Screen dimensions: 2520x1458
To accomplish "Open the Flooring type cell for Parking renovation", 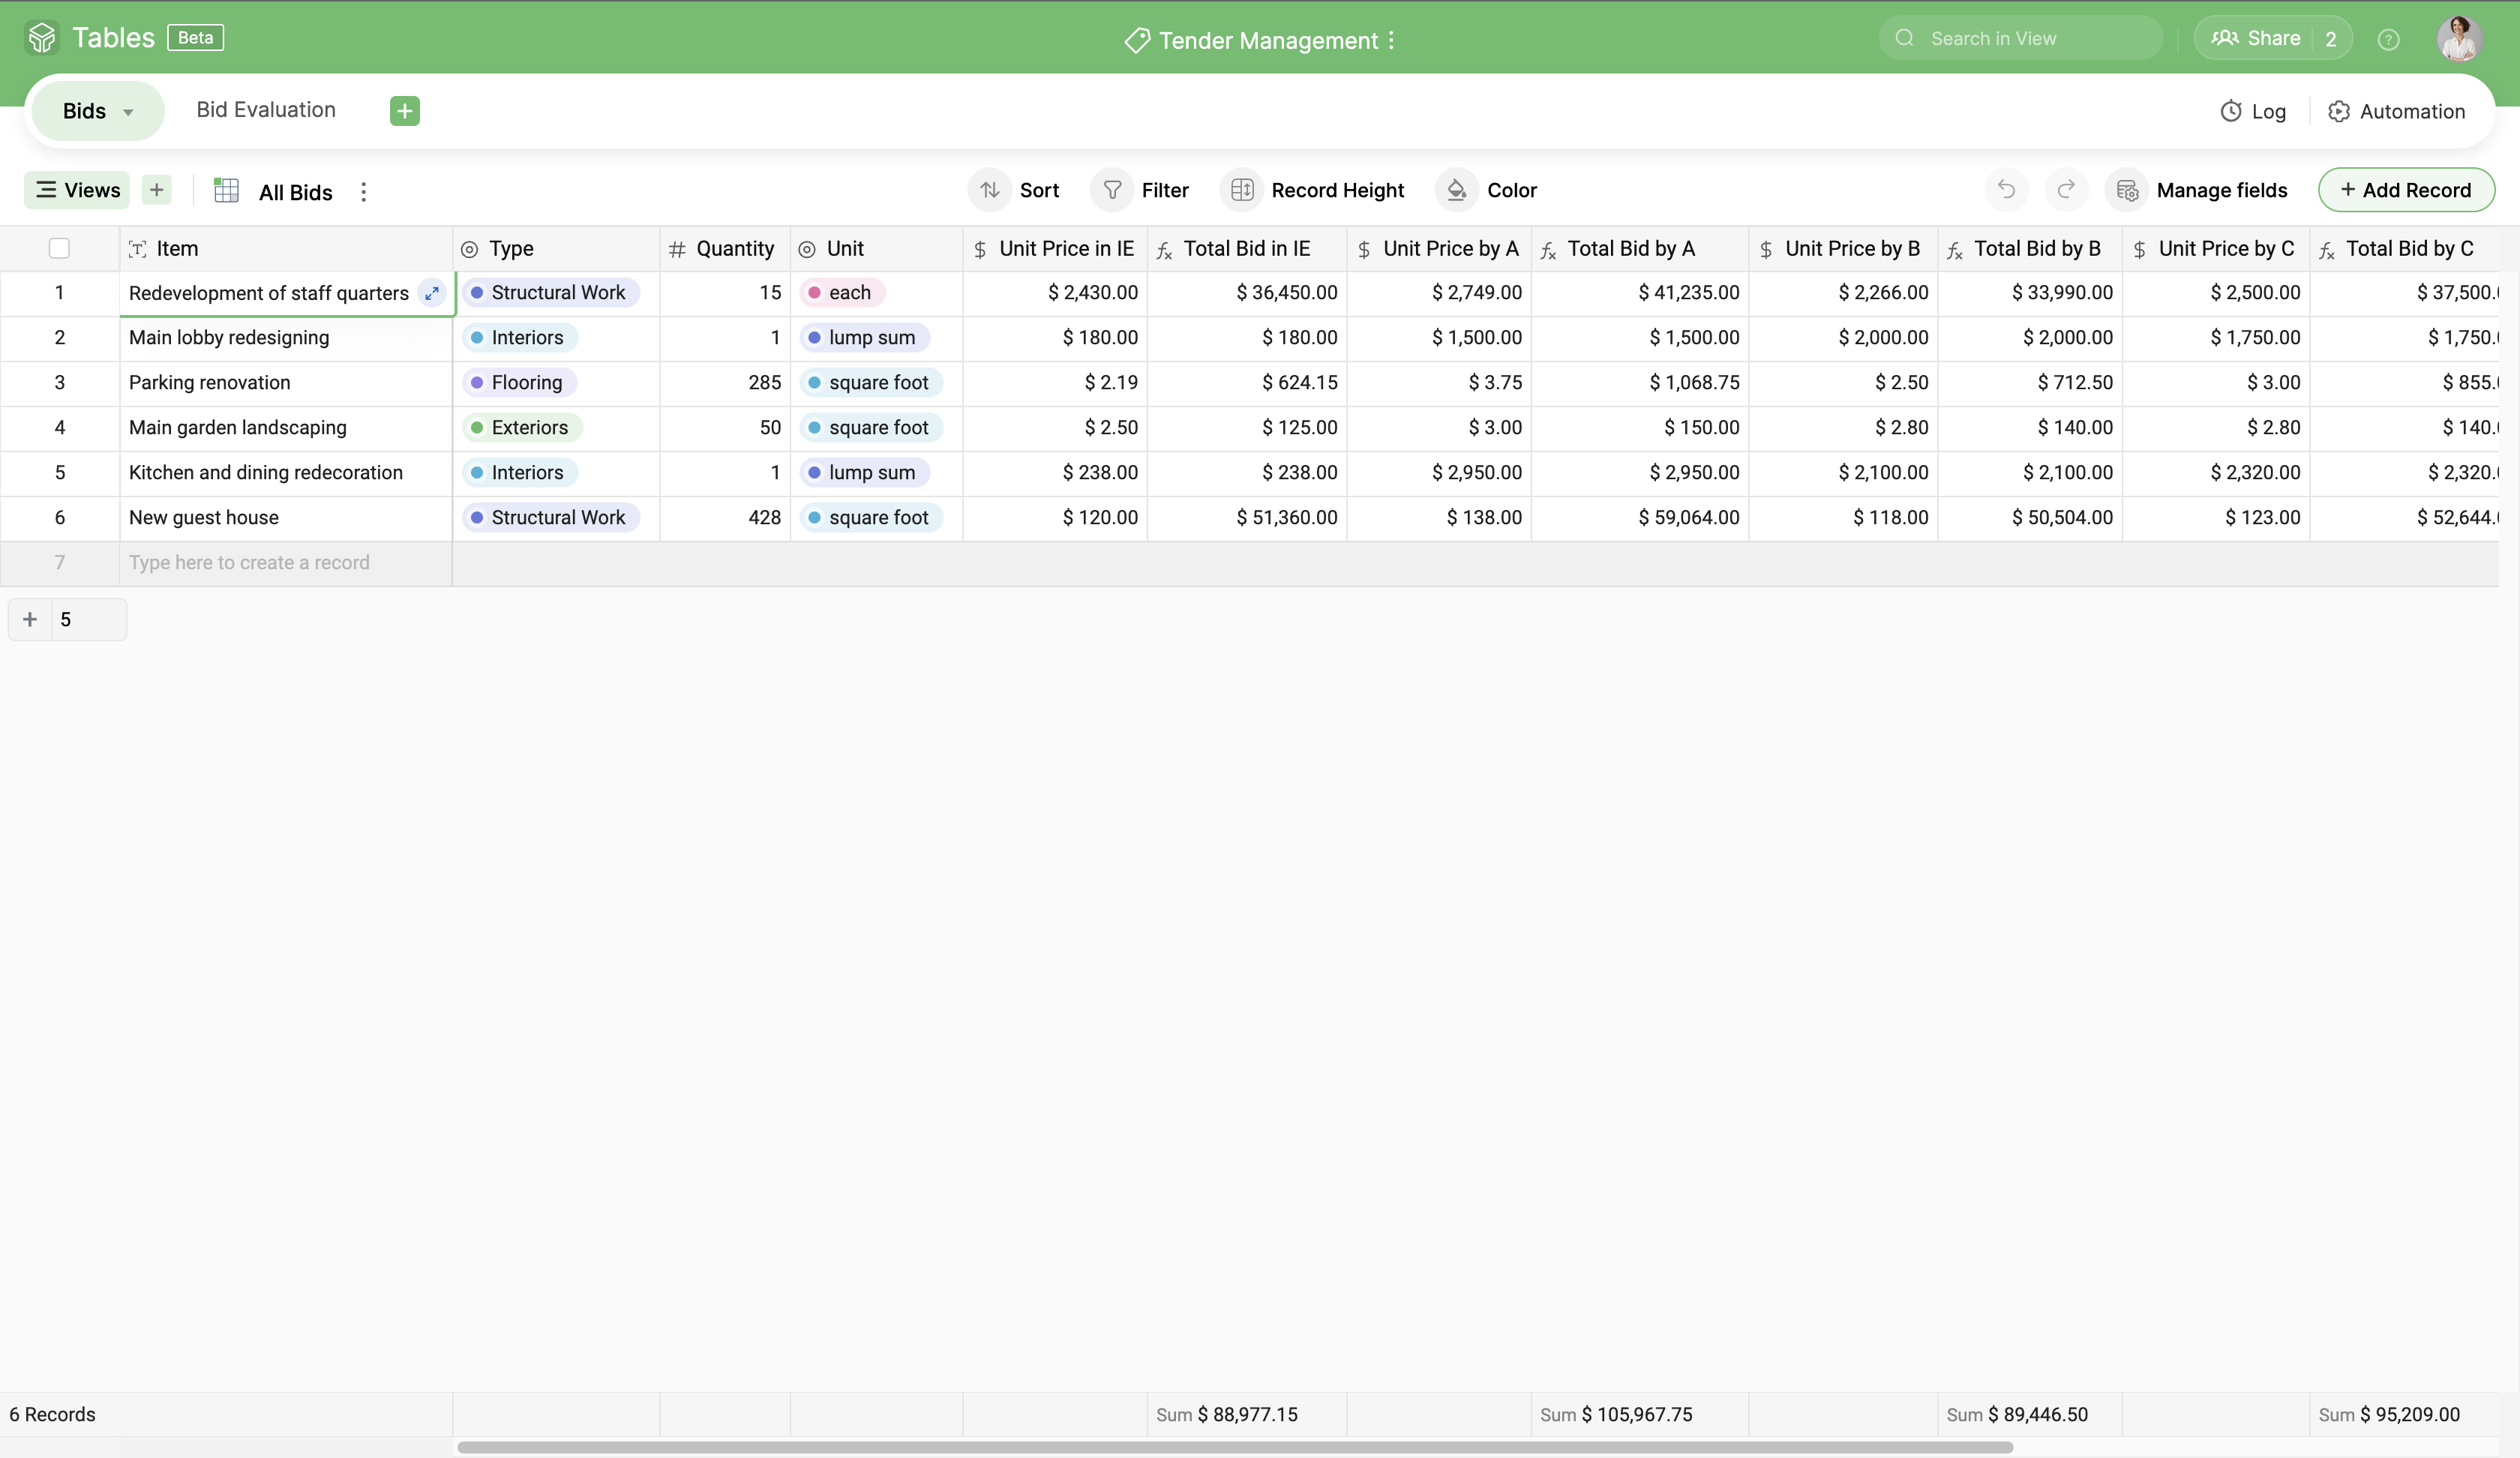I will tap(519, 383).
